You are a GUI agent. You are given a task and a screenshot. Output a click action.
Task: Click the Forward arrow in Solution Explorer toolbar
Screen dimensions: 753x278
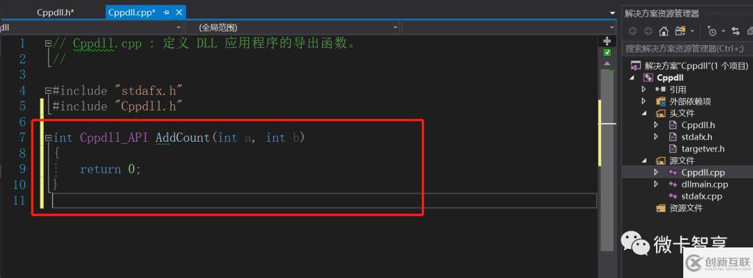point(648,31)
